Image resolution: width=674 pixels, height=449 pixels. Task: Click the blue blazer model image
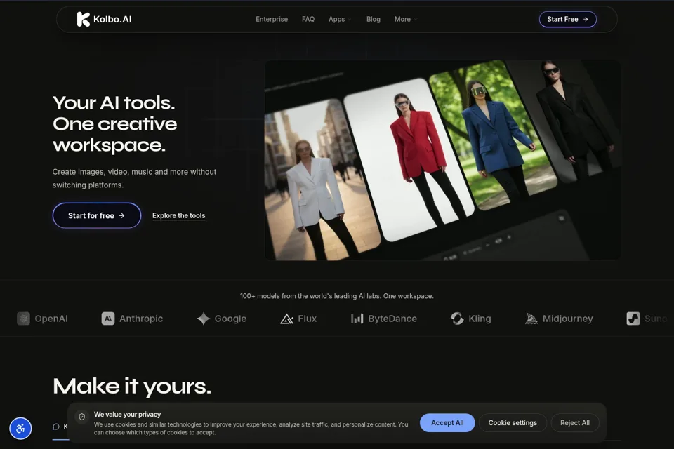tap(494, 135)
